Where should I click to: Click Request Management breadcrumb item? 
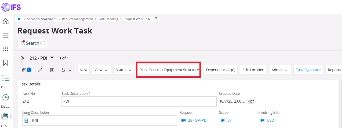pos(77,19)
